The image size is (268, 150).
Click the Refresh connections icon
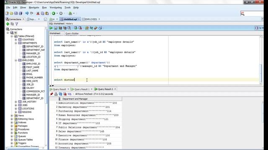[x=12, y=24]
